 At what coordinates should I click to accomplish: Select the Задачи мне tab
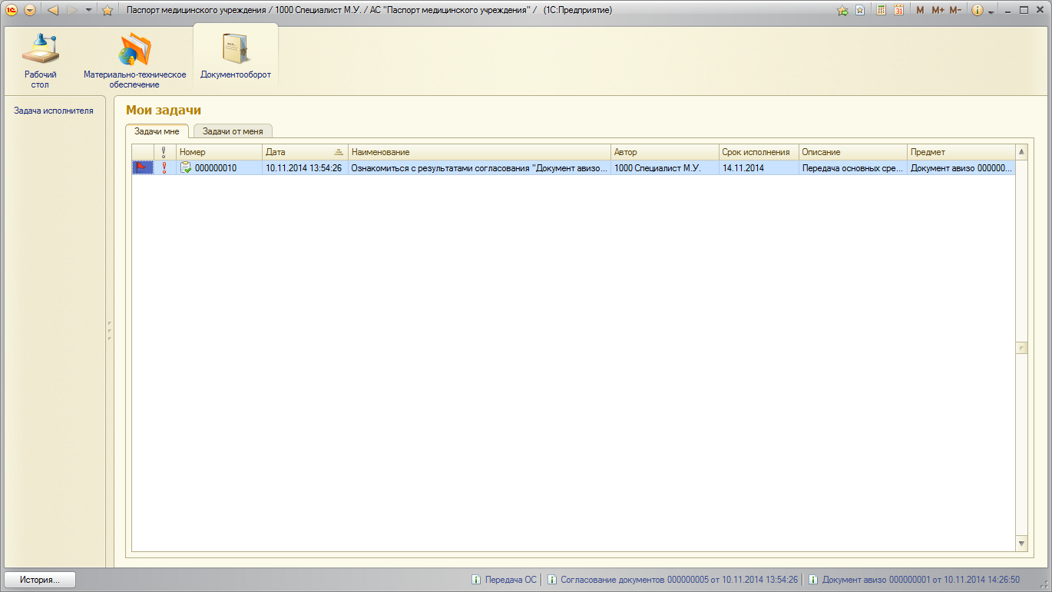(x=157, y=131)
